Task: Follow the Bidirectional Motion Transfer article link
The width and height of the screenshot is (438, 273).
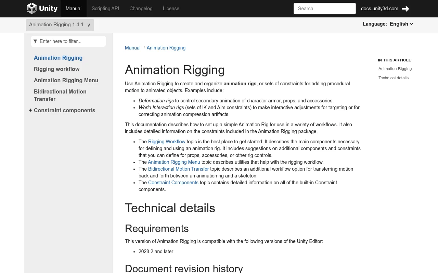Action: click(178, 169)
